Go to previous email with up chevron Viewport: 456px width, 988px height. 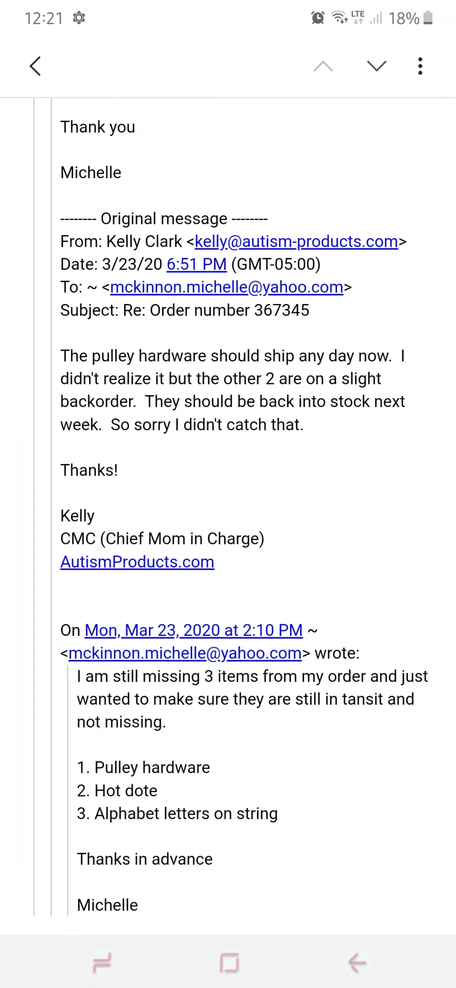[323, 66]
